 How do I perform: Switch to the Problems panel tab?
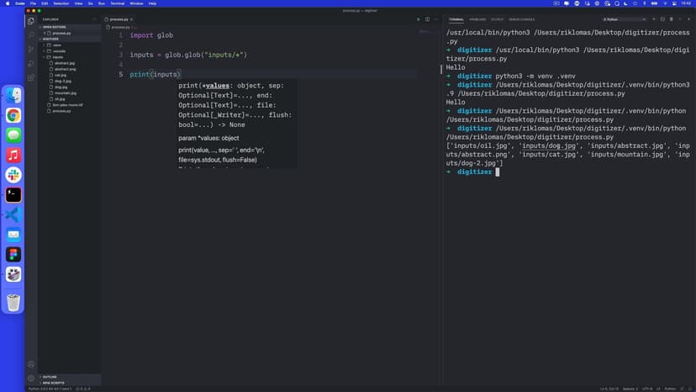[477, 19]
